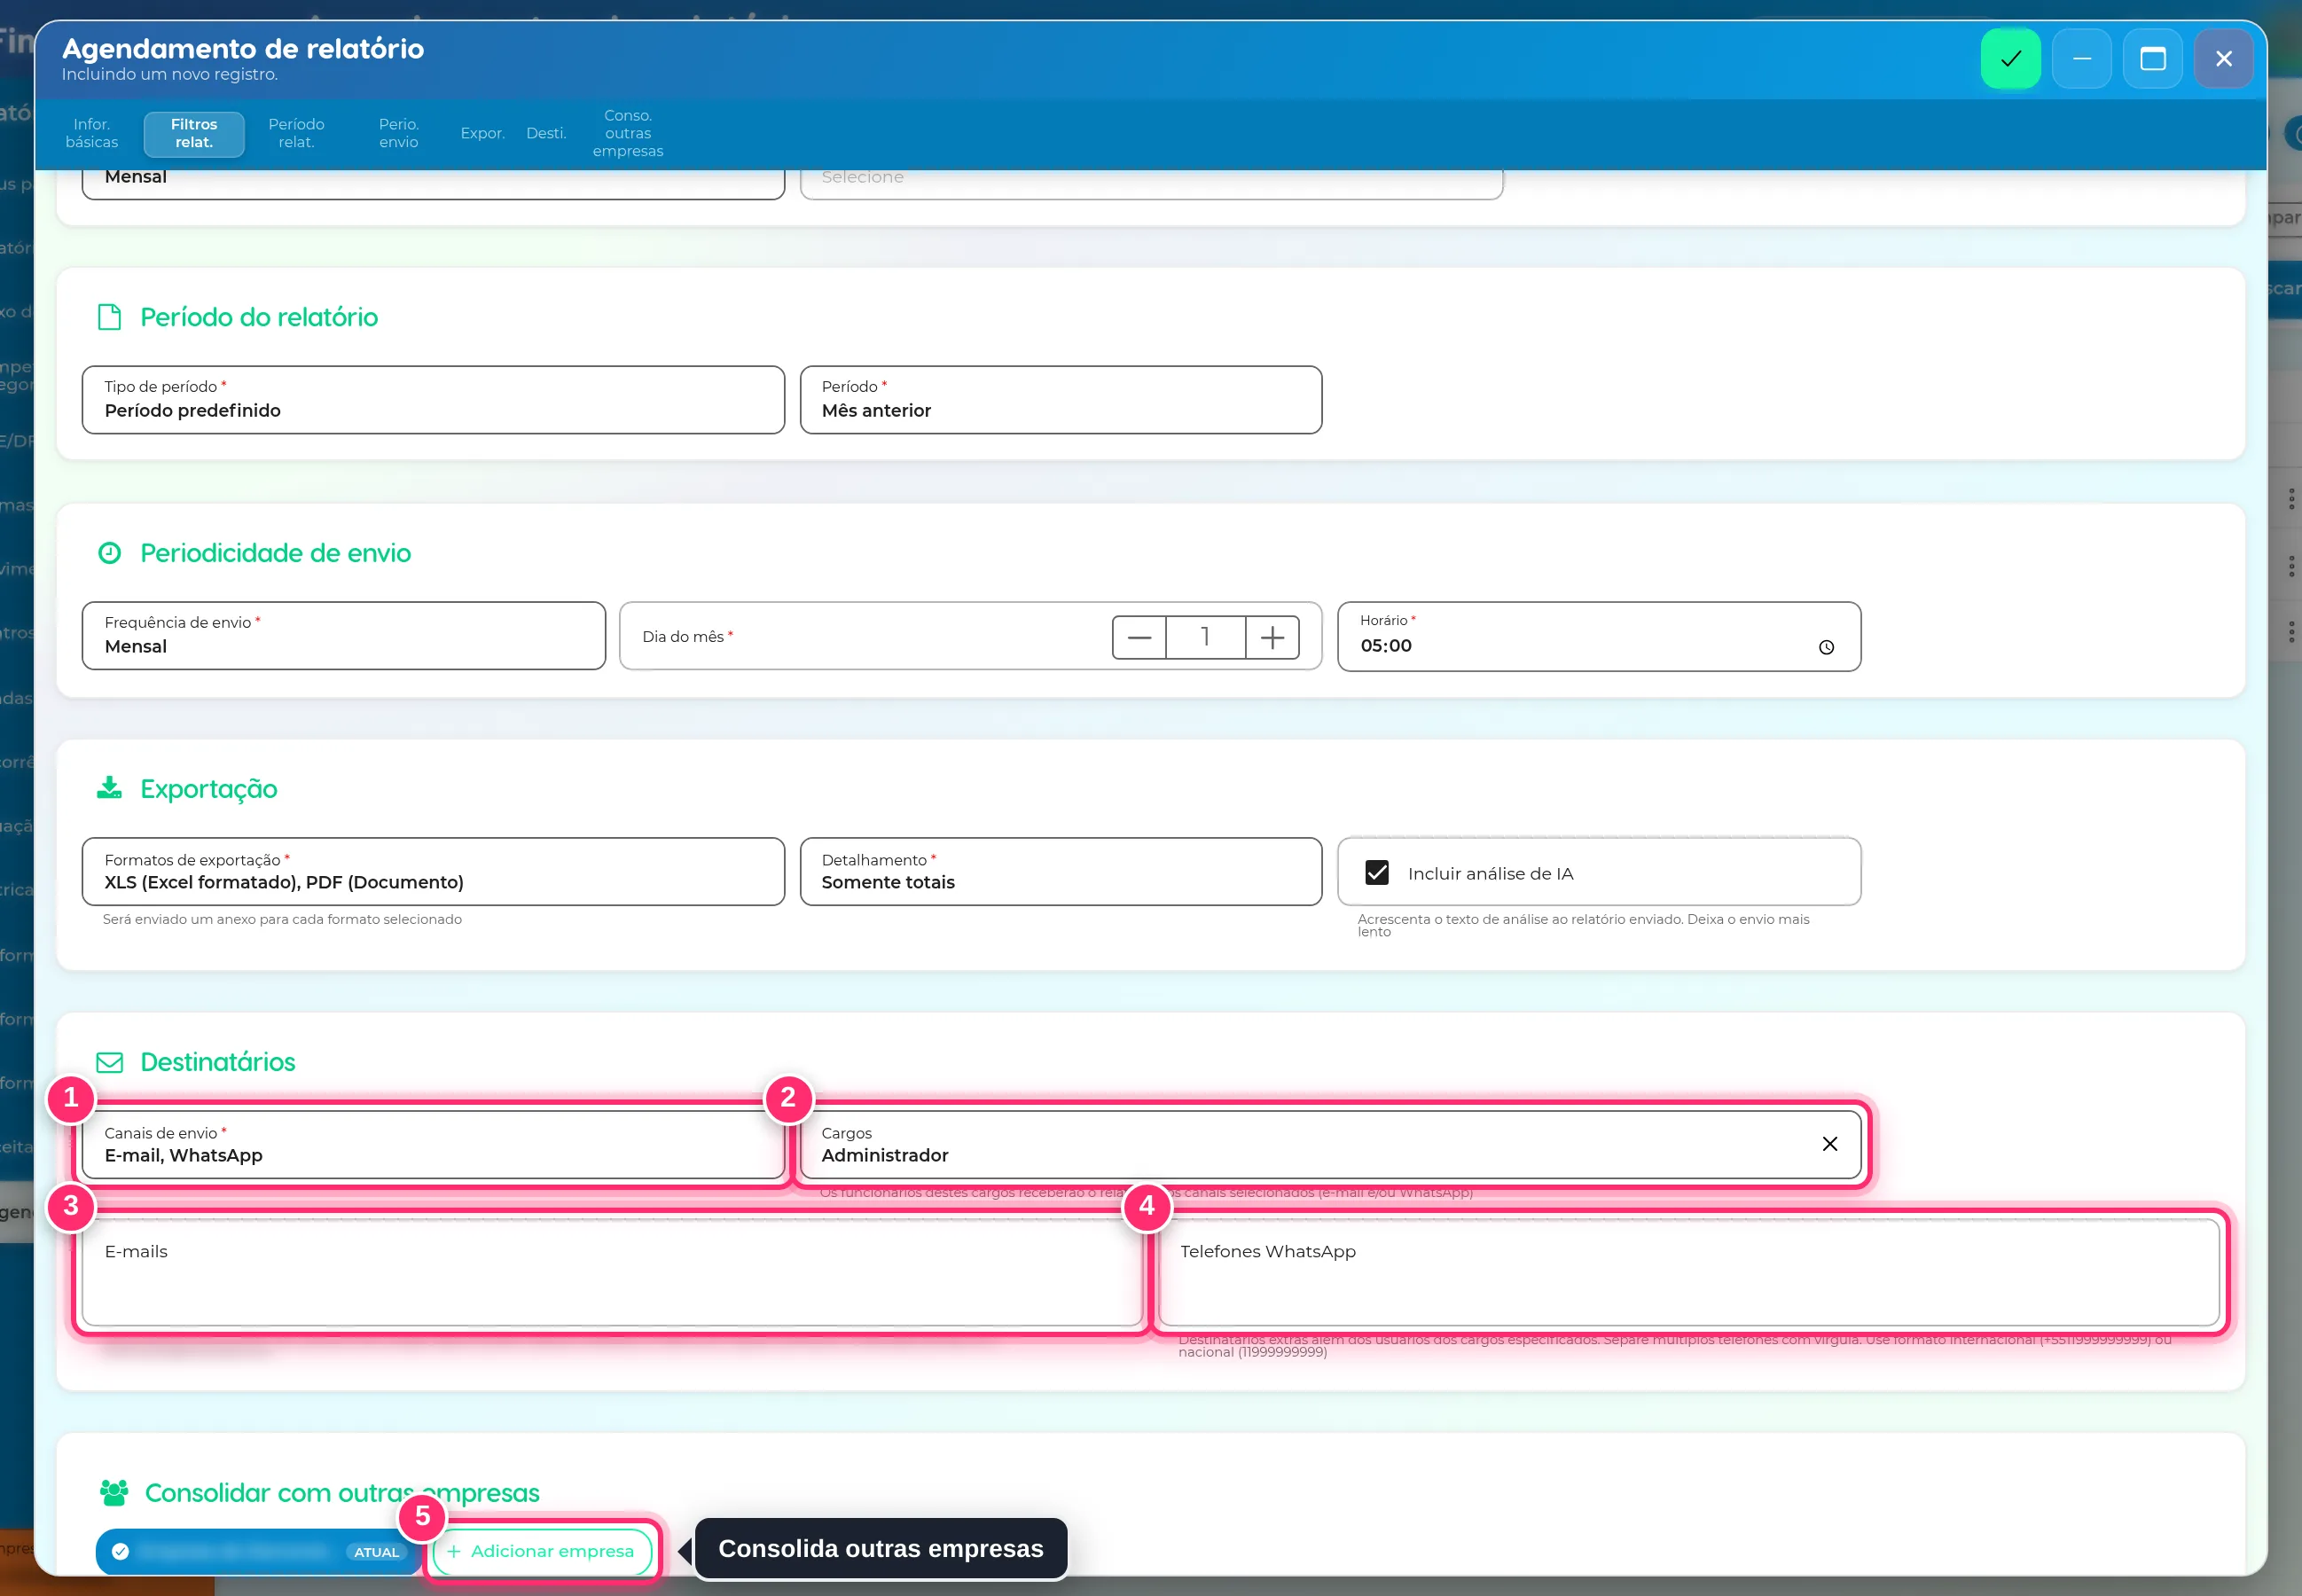
Task: Click the Horário 05:00 field
Action: pyautogui.click(x=1599, y=636)
